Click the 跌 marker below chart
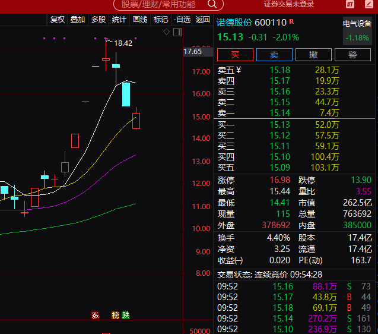 point(126,315)
